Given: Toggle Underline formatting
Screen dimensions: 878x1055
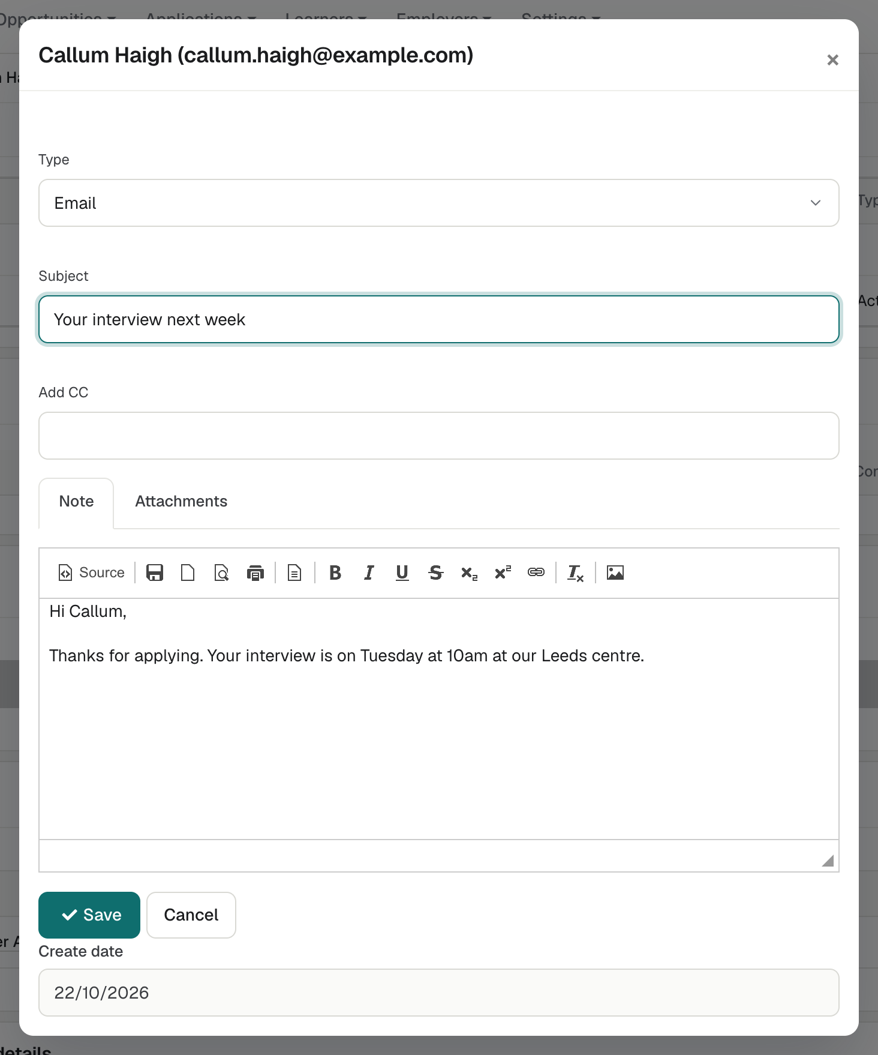Looking at the screenshot, I should tap(402, 573).
